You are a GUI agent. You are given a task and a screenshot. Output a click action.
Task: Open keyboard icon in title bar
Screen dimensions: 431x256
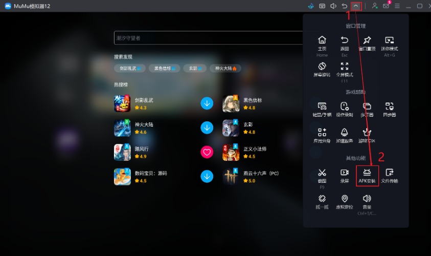[x=322, y=6]
